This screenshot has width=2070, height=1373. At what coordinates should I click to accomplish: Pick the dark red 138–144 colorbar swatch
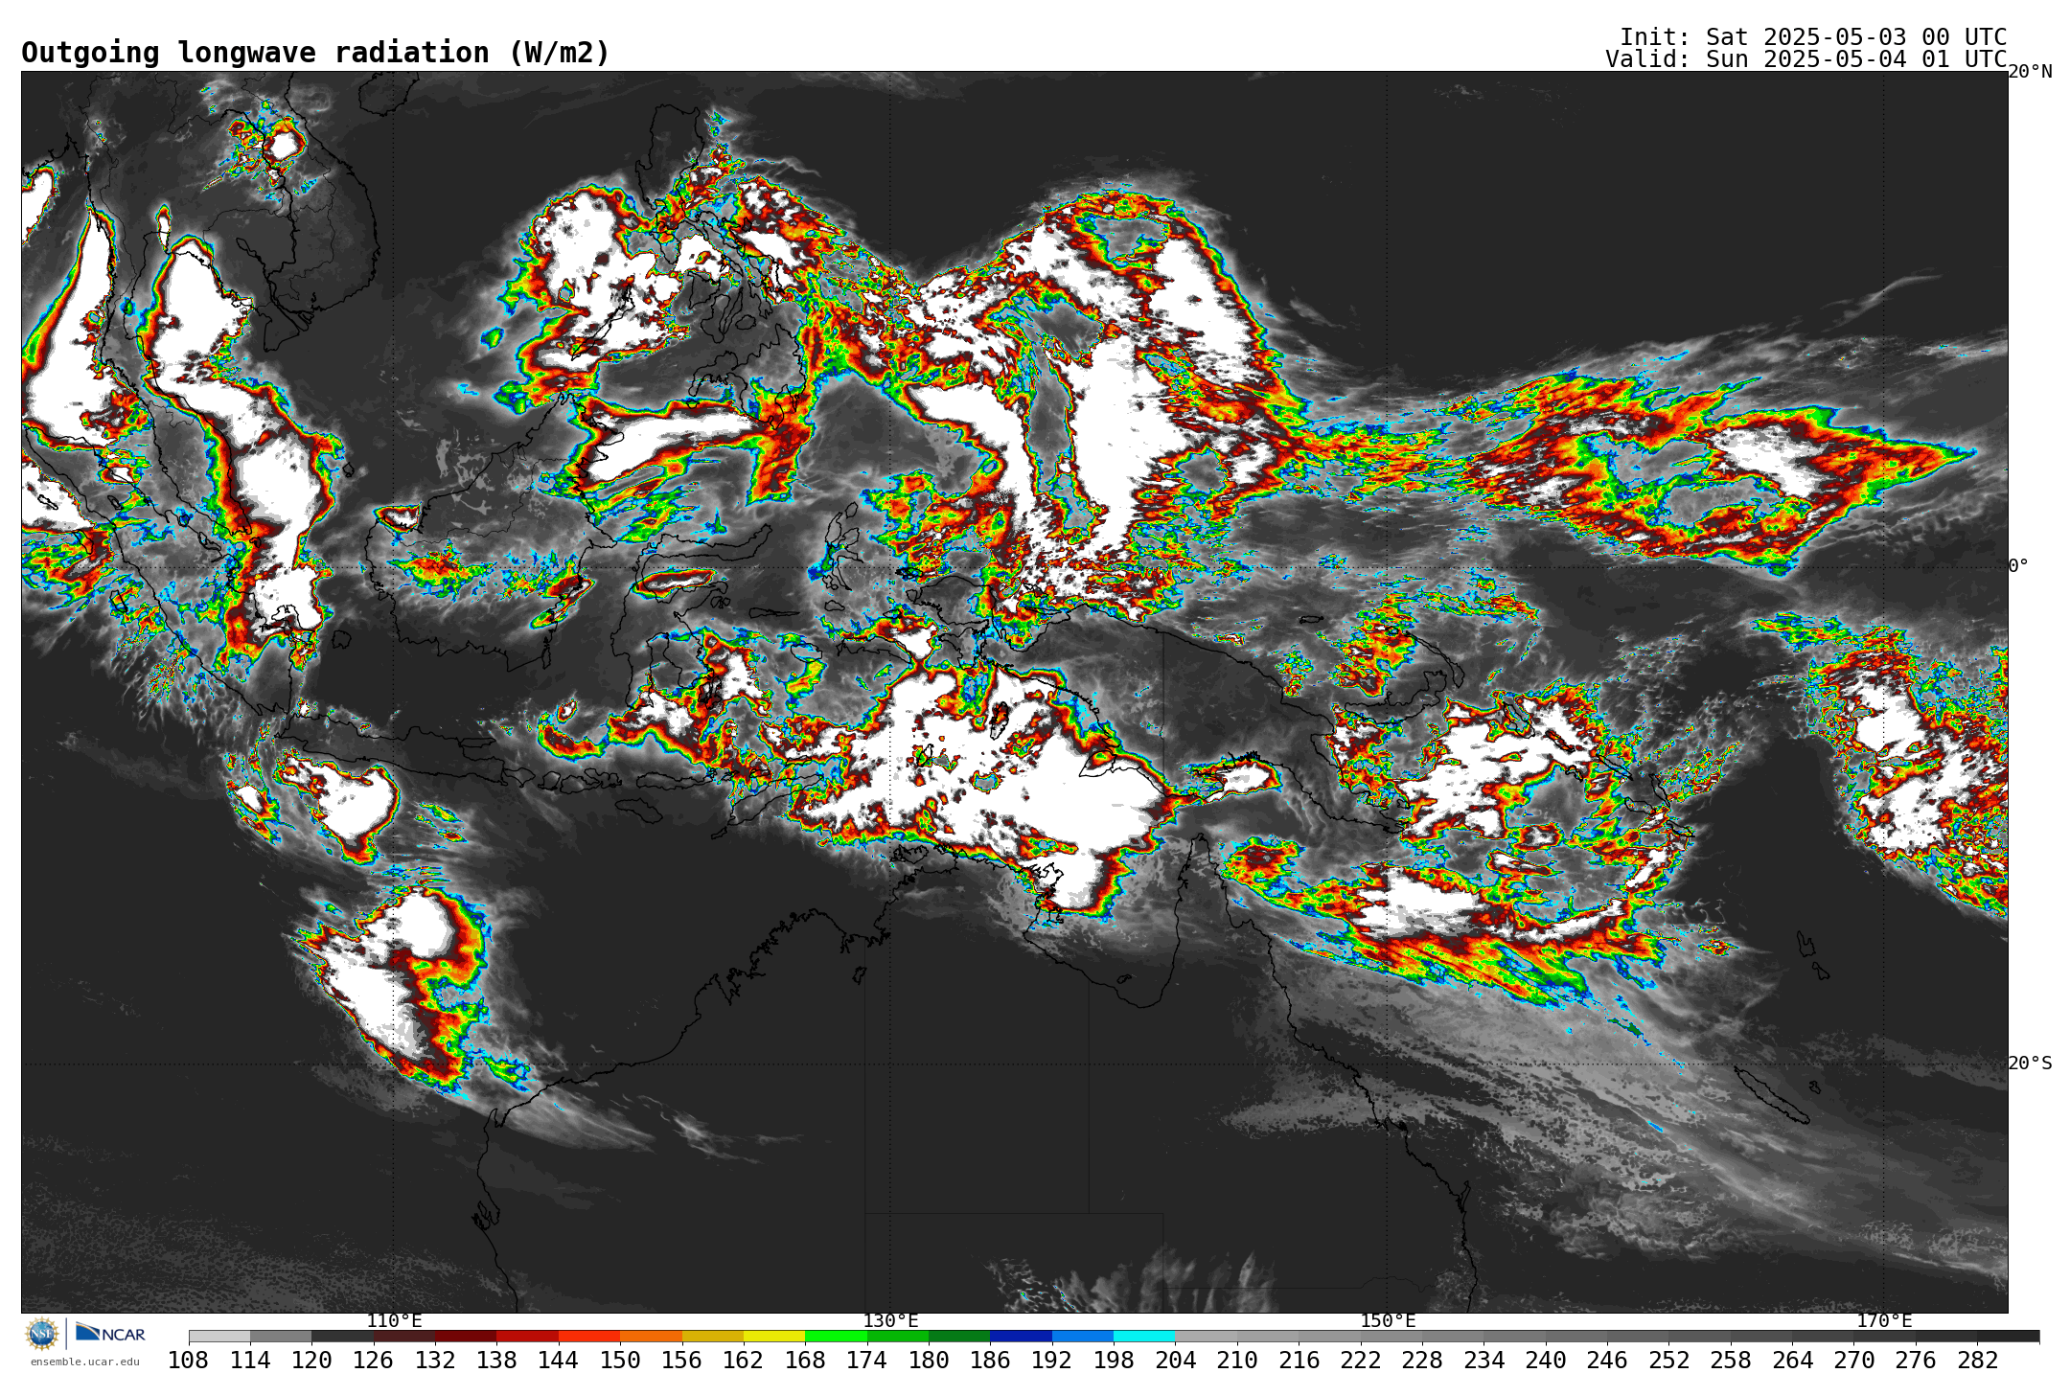point(527,1337)
